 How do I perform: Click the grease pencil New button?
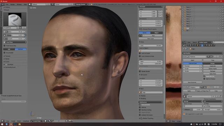pyautogui.click(x=153, y=36)
